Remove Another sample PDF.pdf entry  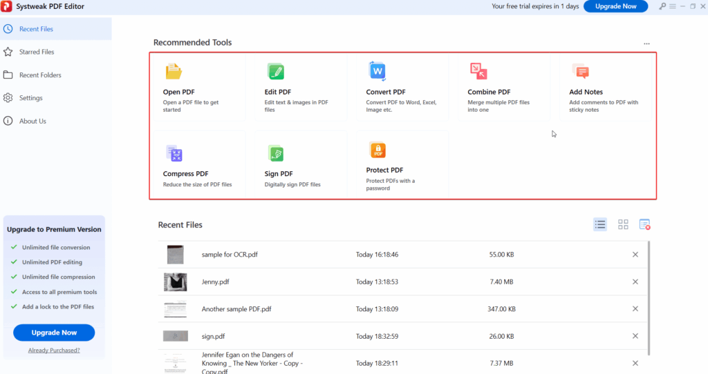pyautogui.click(x=635, y=308)
